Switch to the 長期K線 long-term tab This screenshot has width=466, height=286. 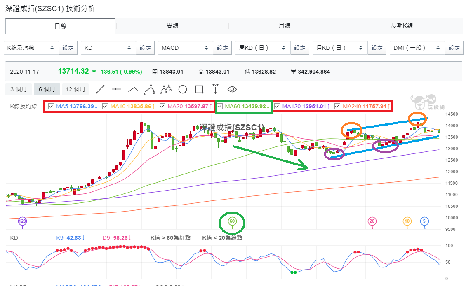point(402,26)
